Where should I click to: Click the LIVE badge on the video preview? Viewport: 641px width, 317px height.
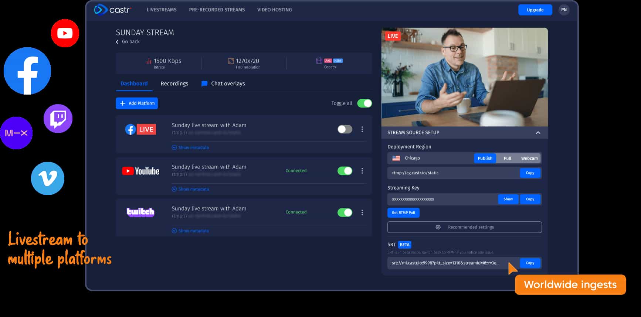pos(393,36)
